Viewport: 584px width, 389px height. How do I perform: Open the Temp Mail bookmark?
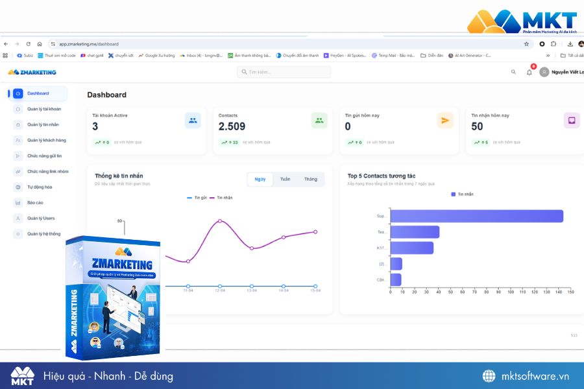coord(393,56)
